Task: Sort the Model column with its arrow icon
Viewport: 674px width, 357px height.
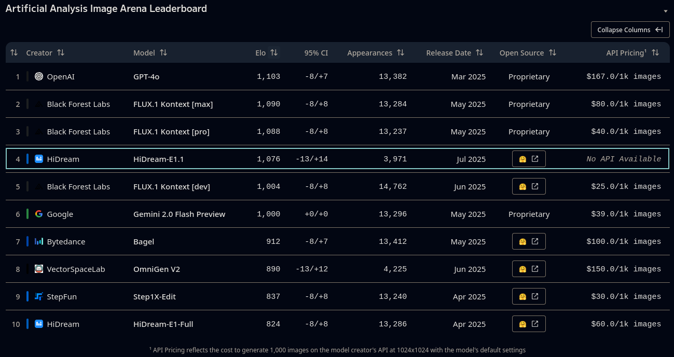Action: click(163, 52)
